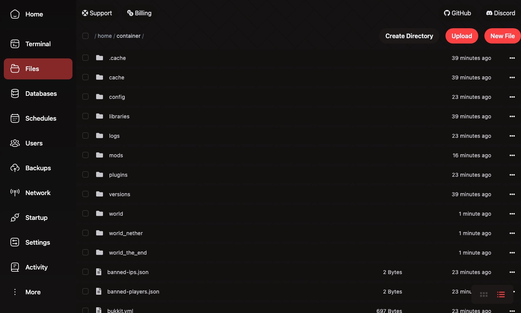Image resolution: width=521 pixels, height=313 pixels.
Task: Click the New File button
Action: click(x=503, y=36)
